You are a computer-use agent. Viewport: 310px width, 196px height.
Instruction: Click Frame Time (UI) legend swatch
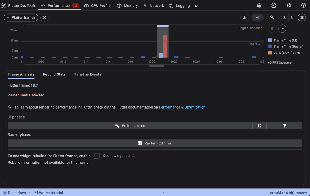[x=270, y=40]
